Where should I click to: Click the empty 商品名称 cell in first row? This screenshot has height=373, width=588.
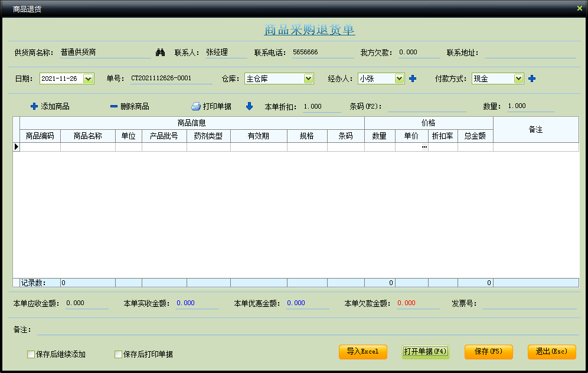[x=88, y=147]
